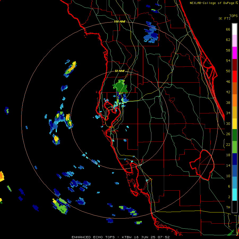Screen dimensions: 239x239
Task: Select the 34 legend value
Action: 228,113
